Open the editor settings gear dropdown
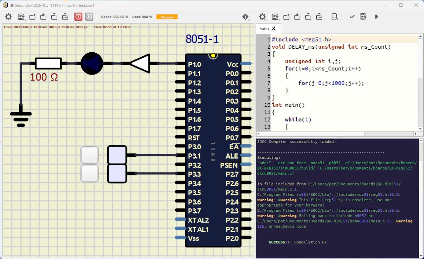This screenshot has width=424, height=259. coord(262,17)
